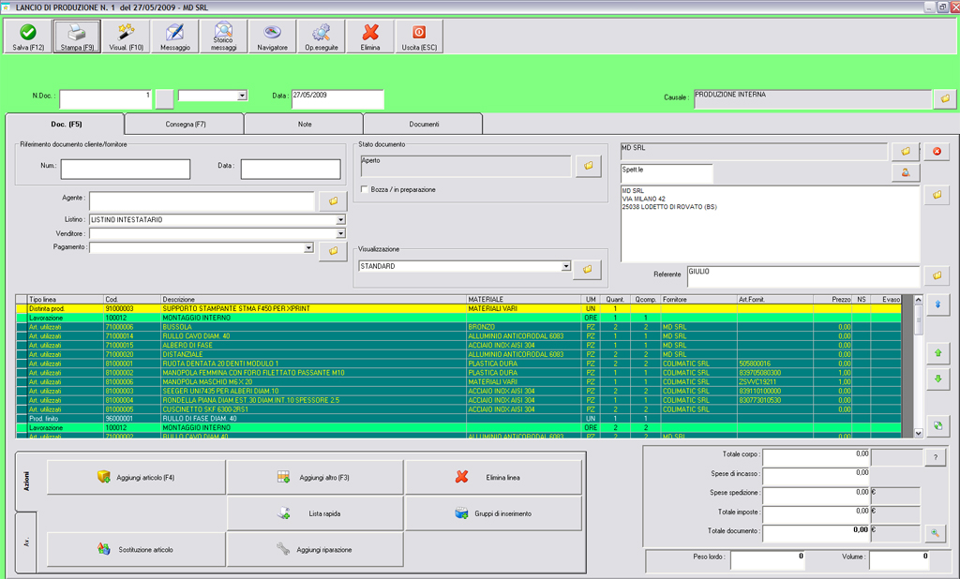Open folder lookup beside Agente field
The height and width of the screenshot is (579, 960).
[x=333, y=200]
